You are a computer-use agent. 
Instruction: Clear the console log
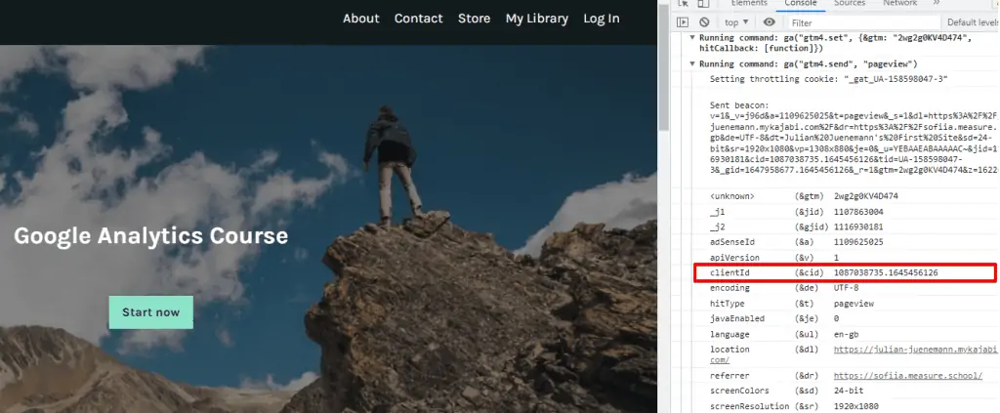click(x=704, y=21)
